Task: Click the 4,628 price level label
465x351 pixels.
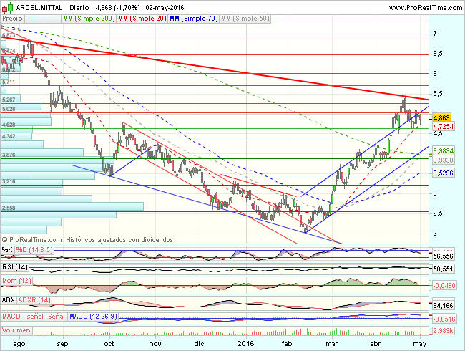Action: point(9,125)
